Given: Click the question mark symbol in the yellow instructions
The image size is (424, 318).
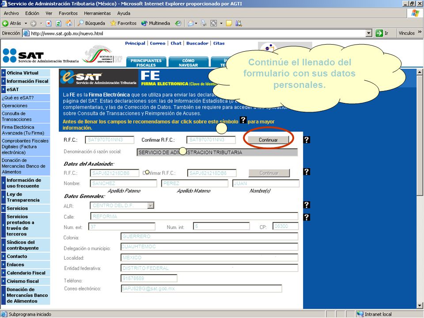Looking at the screenshot, I should pos(243,120).
